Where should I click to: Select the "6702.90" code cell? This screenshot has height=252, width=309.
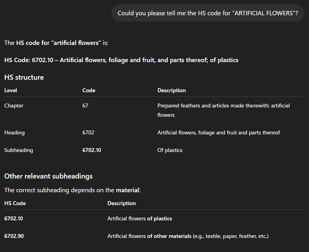coord(14,236)
